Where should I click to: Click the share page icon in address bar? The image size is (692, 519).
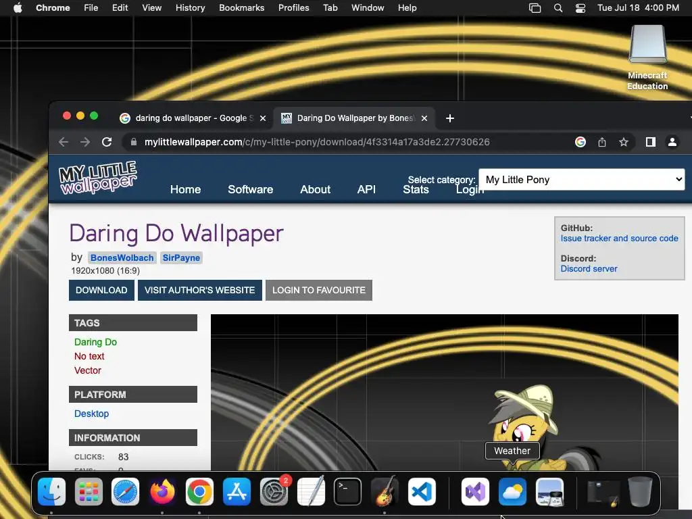tap(602, 142)
